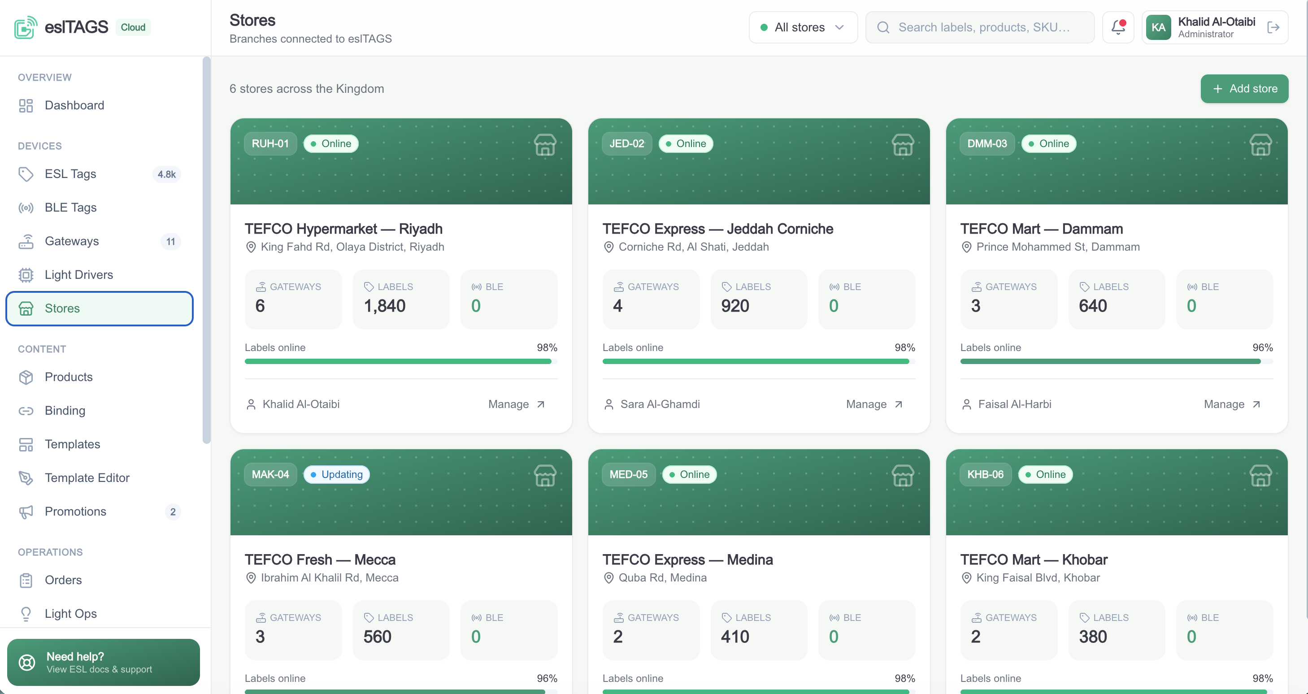Click Jeddah Corniche Labels online progress bar

[759, 361]
